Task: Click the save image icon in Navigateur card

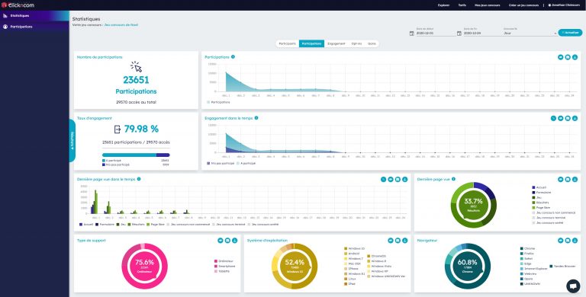Action: click(x=568, y=241)
